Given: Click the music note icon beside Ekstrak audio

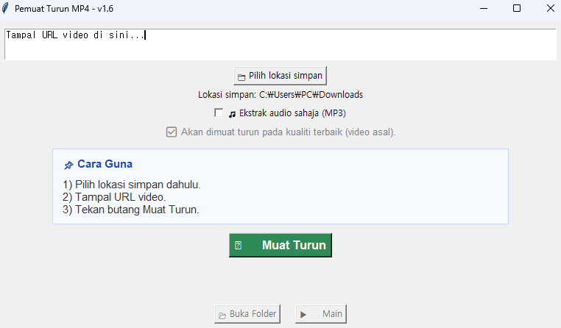Looking at the screenshot, I should click(232, 114).
